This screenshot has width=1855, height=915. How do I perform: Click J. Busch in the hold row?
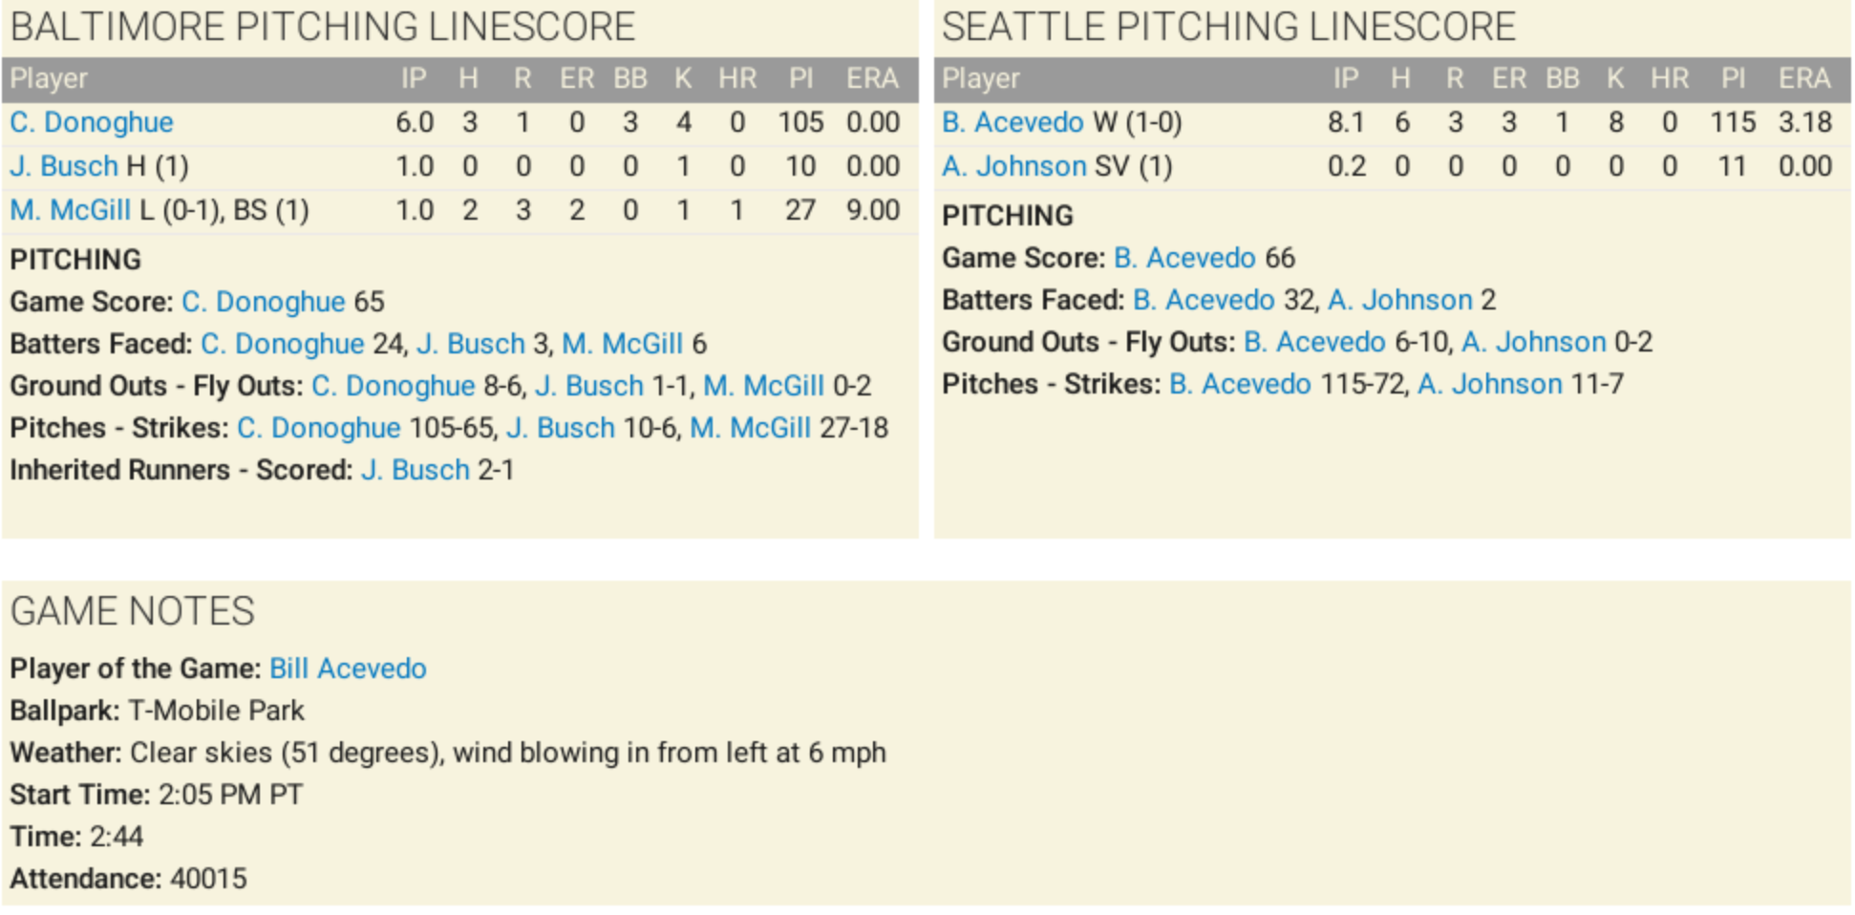tap(64, 166)
